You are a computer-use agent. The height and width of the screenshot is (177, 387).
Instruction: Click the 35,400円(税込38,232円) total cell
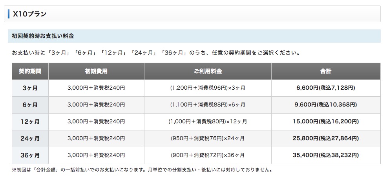(325, 155)
